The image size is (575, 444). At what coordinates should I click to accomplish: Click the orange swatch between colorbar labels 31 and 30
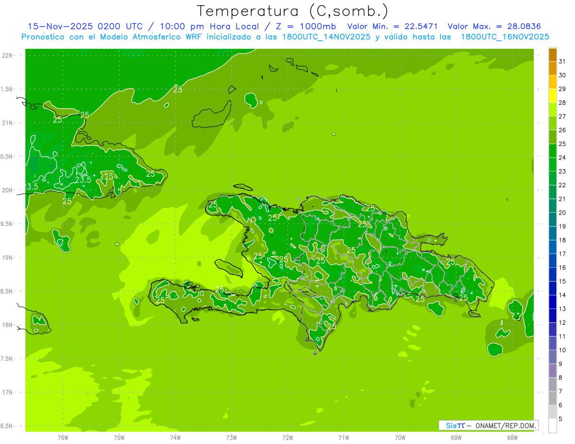552,68
